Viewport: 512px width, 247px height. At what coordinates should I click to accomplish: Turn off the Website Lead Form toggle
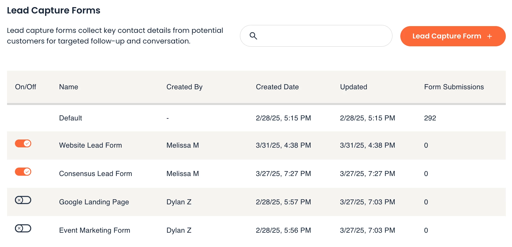(x=23, y=143)
